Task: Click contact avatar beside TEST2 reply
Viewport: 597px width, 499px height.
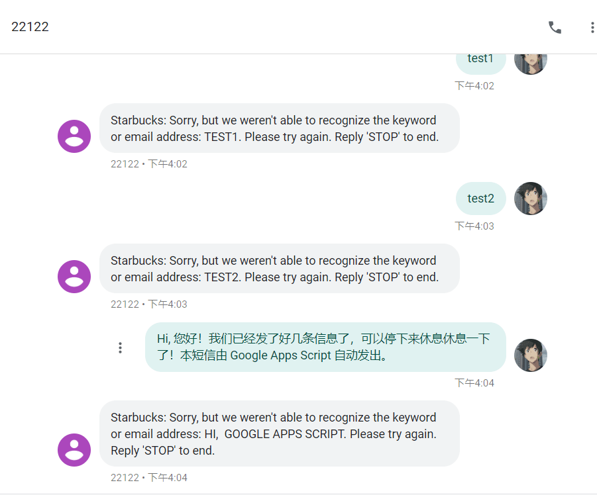Action: (x=74, y=277)
